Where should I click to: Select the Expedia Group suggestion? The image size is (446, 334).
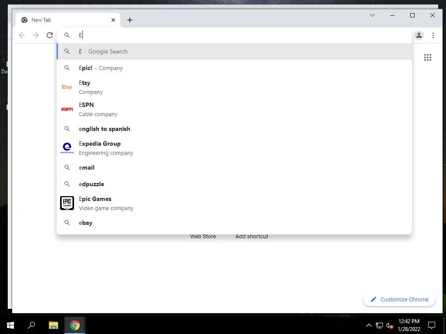pyautogui.click(x=234, y=148)
